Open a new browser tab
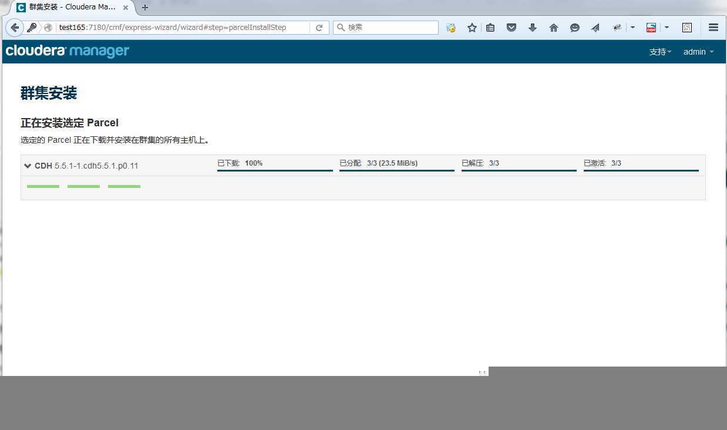The height and width of the screenshot is (430, 727). click(x=145, y=8)
